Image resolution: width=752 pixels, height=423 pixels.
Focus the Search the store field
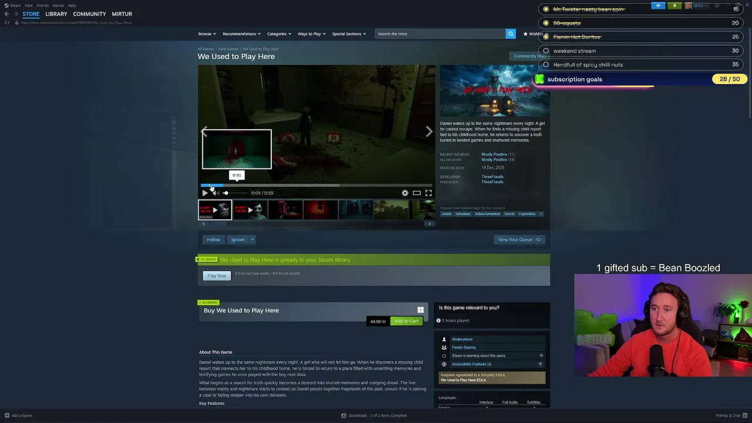(x=441, y=33)
